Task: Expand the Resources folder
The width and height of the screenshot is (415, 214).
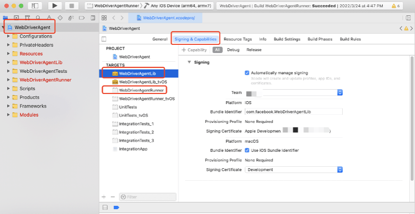Action: 9,53
